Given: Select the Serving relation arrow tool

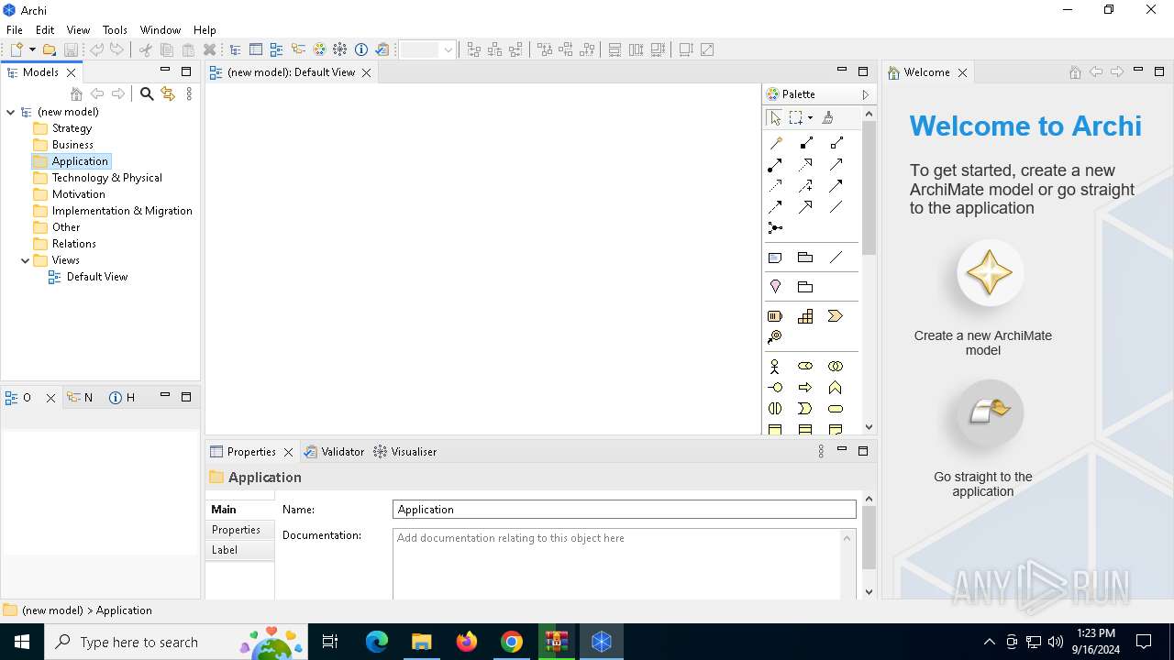Looking at the screenshot, I should 836,165.
